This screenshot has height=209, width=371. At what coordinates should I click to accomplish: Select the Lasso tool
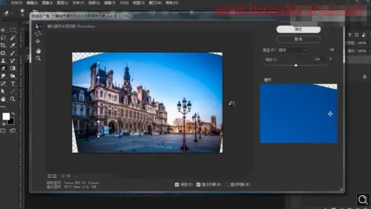(x=3, y=37)
